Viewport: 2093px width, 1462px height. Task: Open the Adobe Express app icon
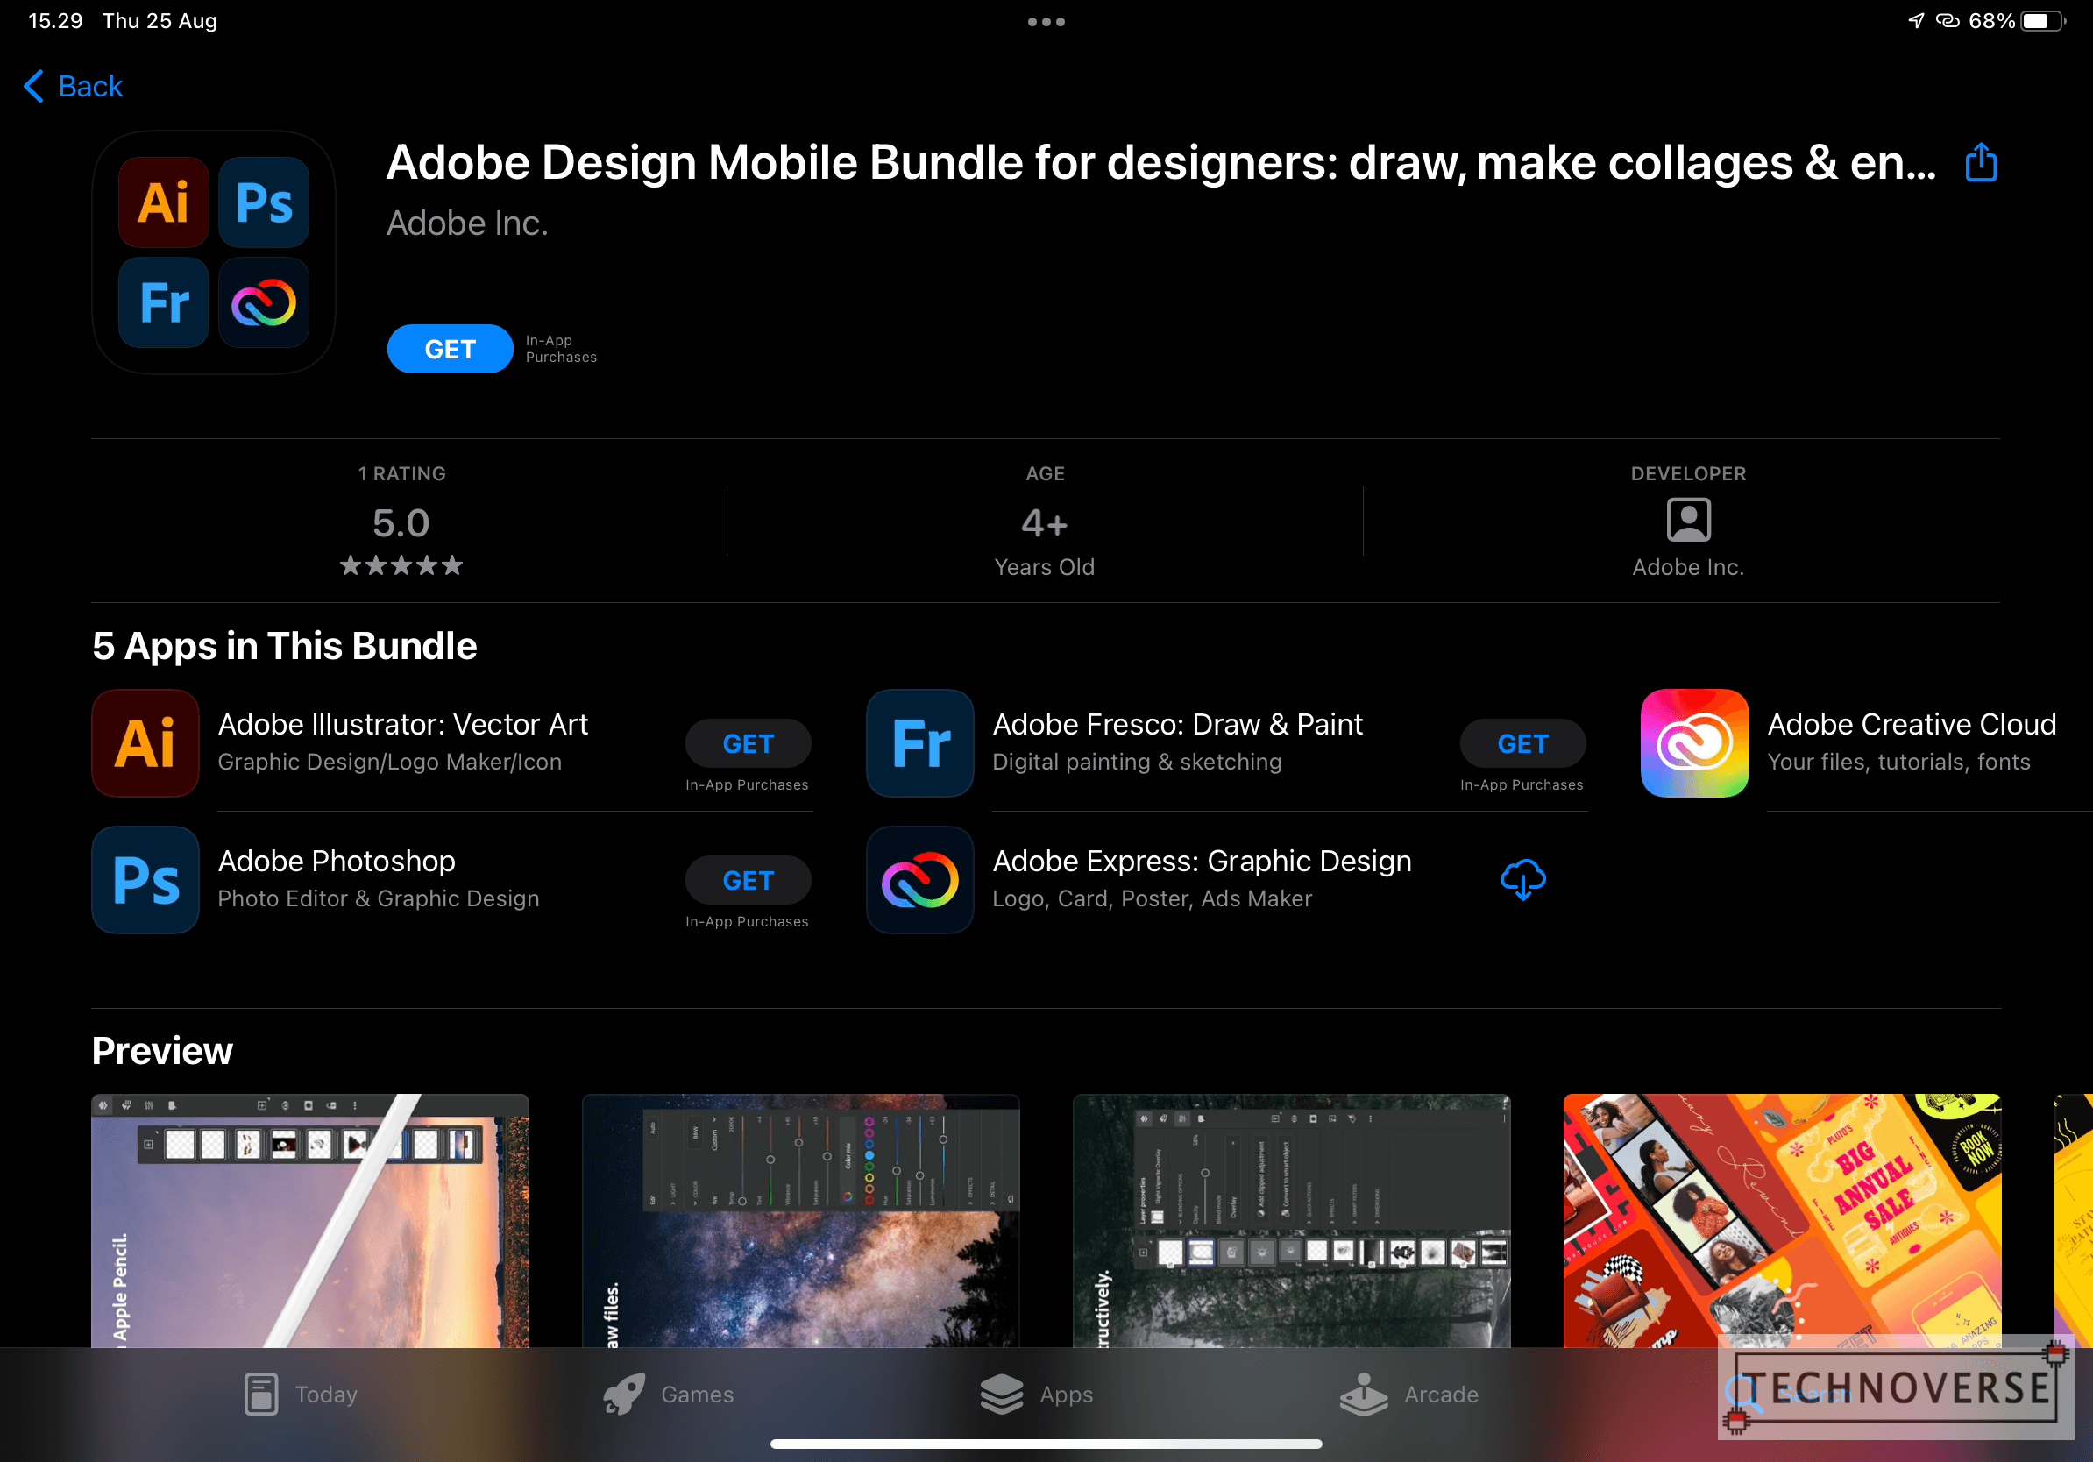919,880
